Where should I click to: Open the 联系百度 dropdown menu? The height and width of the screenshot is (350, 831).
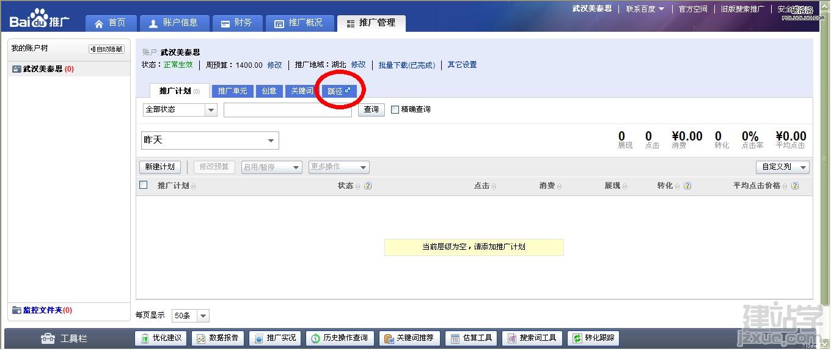(645, 9)
